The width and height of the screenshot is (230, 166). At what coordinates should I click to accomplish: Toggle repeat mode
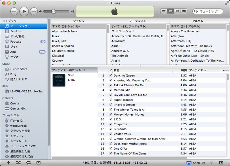28,163
